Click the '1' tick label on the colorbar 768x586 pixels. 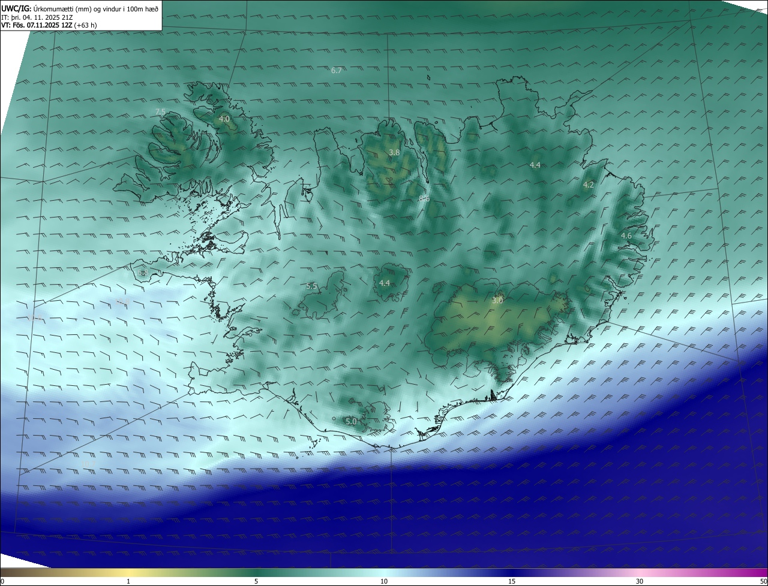point(128,581)
